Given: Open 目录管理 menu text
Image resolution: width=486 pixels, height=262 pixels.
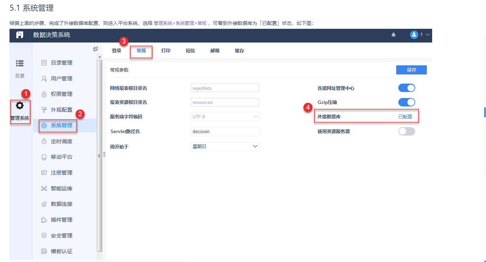Looking at the screenshot, I should coord(62,63).
